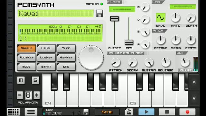The image size is (206, 116).
Task: Click the polyphony value display
Action: pyautogui.click(x=28, y=95)
